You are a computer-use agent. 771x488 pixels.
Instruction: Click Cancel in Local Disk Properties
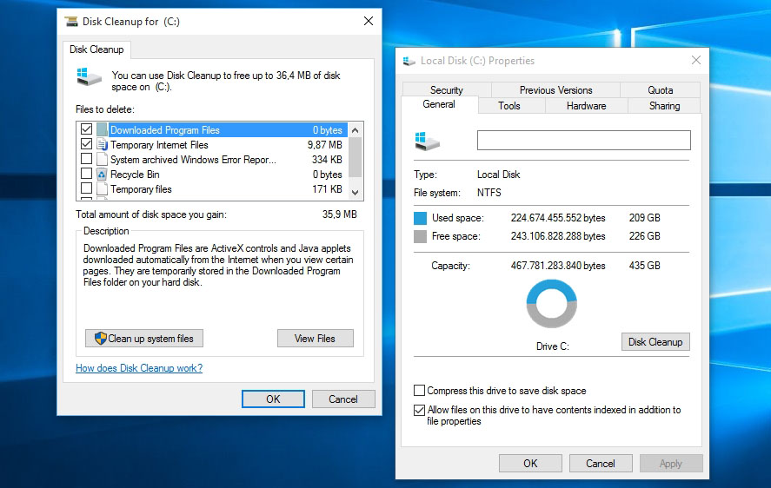601,464
